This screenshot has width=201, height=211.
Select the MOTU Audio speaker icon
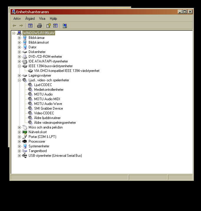pyautogui.click(x=30, y=94)
